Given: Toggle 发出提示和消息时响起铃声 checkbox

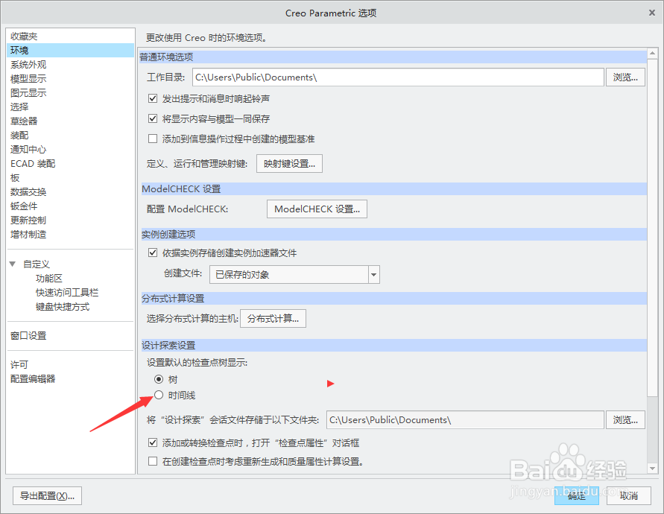Looking at the screenshot, I should [153, 98].
